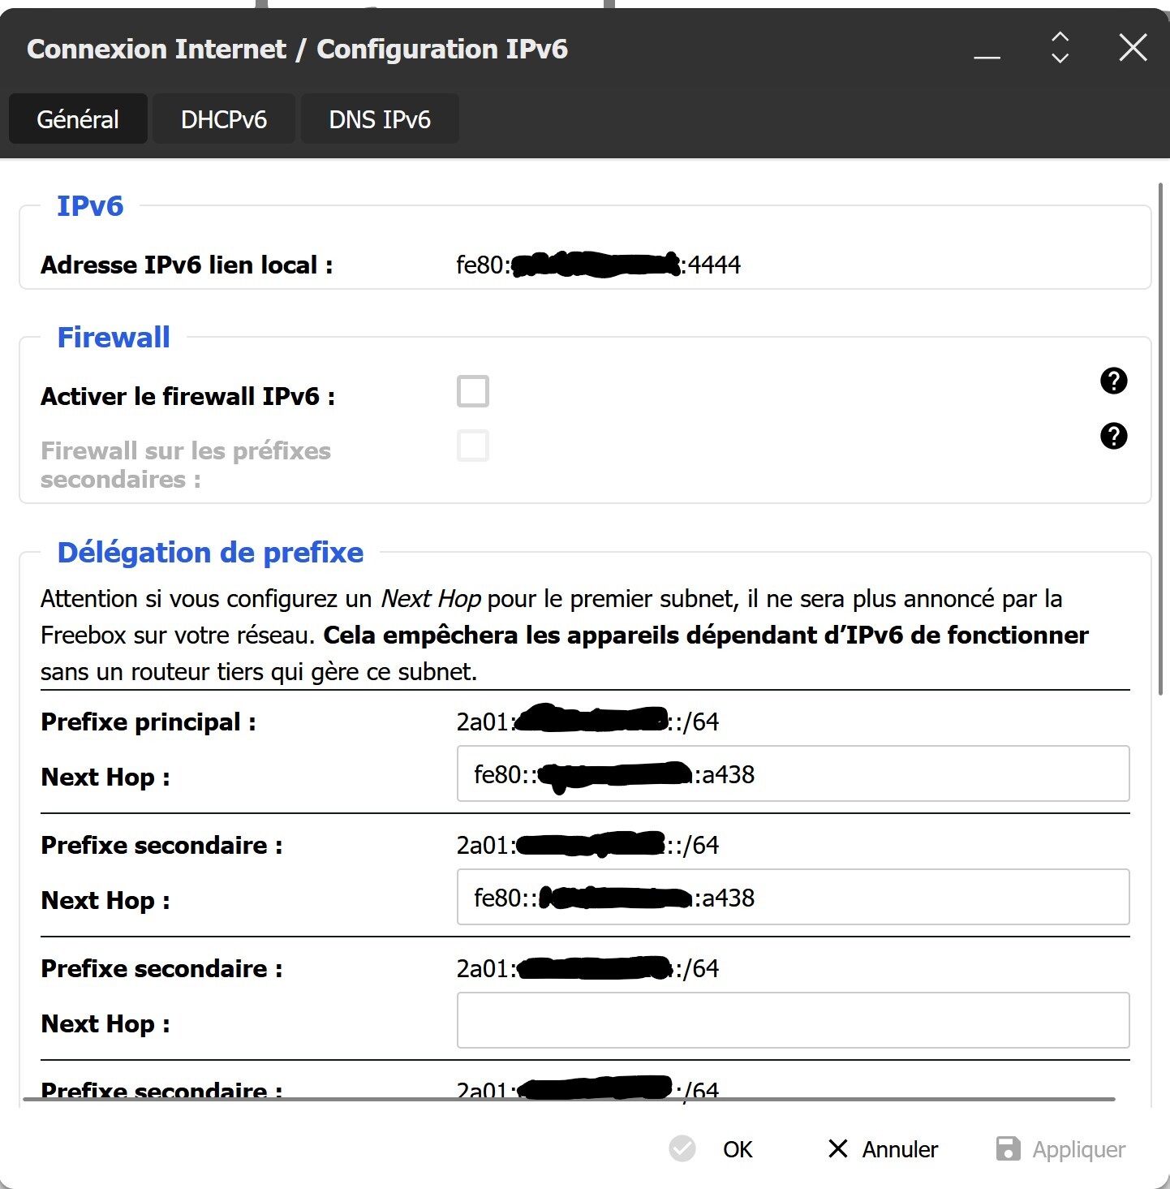Enable the Activer le firewall IPv6 checkbox
1170x1189 pixels.
pyautogui.click(x=473, y=391)
